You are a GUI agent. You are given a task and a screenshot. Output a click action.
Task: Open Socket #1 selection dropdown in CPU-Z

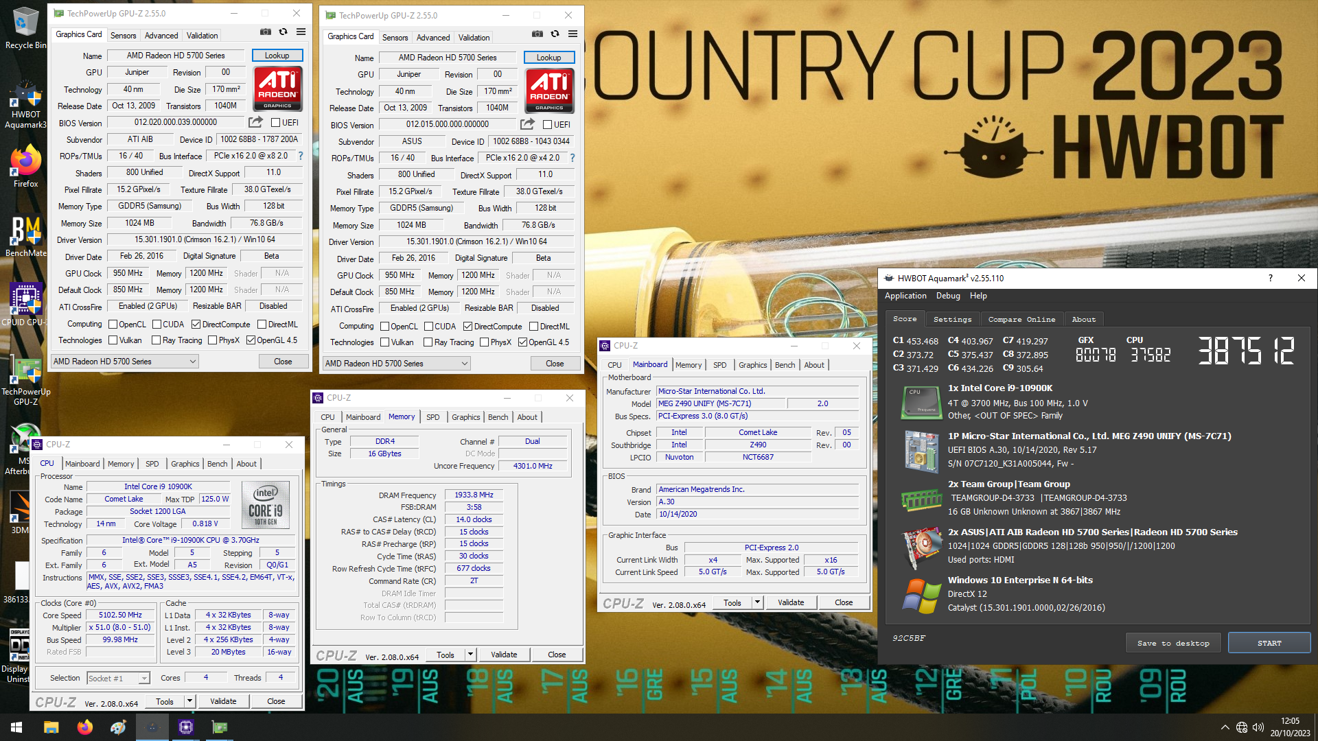(x=118, y=678)
